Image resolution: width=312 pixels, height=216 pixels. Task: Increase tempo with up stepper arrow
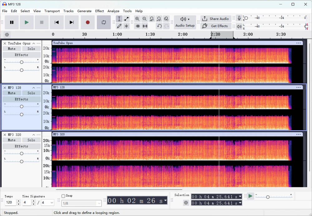point(19,201)
